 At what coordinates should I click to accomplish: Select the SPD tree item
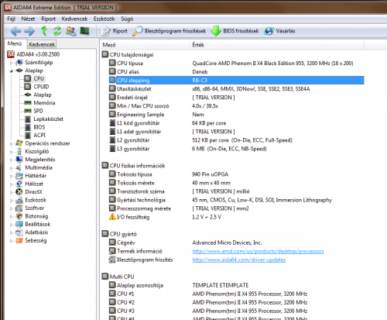pyautogui.click(x=38, y=111)
